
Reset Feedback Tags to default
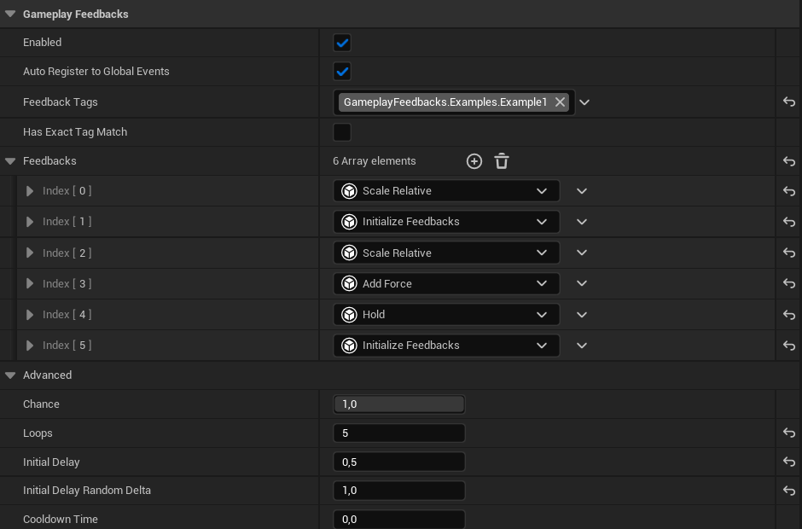point(788,102)
